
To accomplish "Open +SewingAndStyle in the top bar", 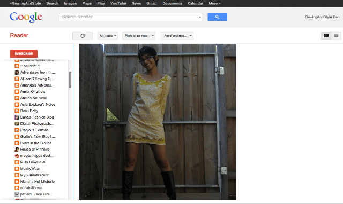I will [25, 4].
